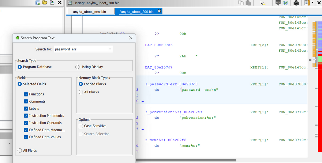Select the Listing Display search type
Viewport: 322px width, 163px height.
[77, 67]
